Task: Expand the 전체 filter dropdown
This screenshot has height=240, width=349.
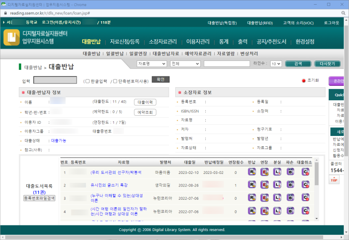Action: click(x=185, y=64)
